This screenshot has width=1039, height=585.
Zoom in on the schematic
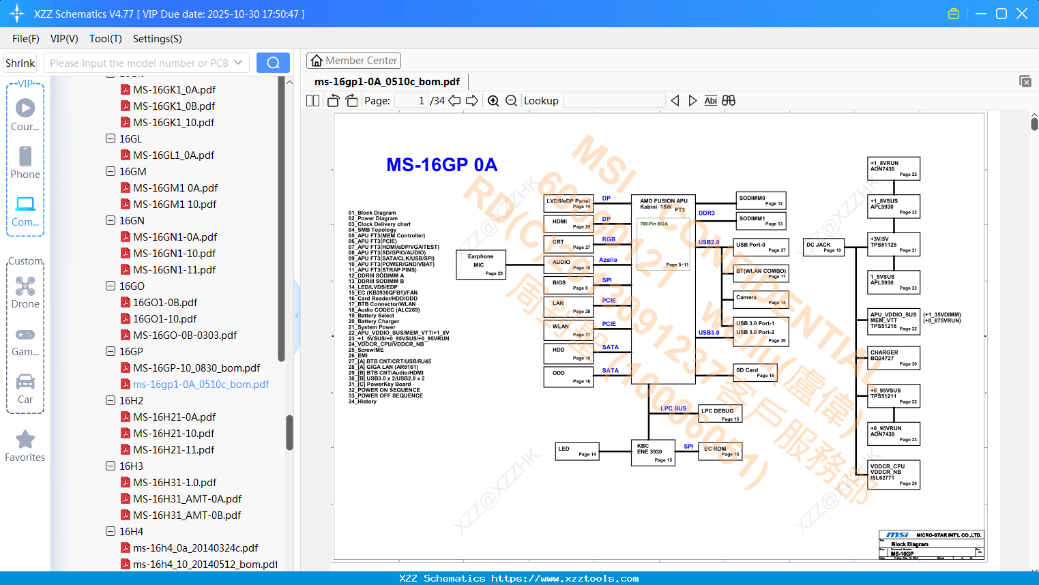pyautogui.click(x=493, y=101)
